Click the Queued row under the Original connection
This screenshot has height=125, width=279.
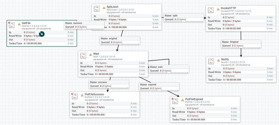click(241, 46)
